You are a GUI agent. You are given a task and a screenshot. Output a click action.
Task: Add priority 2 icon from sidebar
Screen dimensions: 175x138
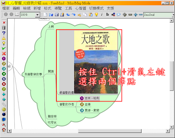click(x=4, y=64)
